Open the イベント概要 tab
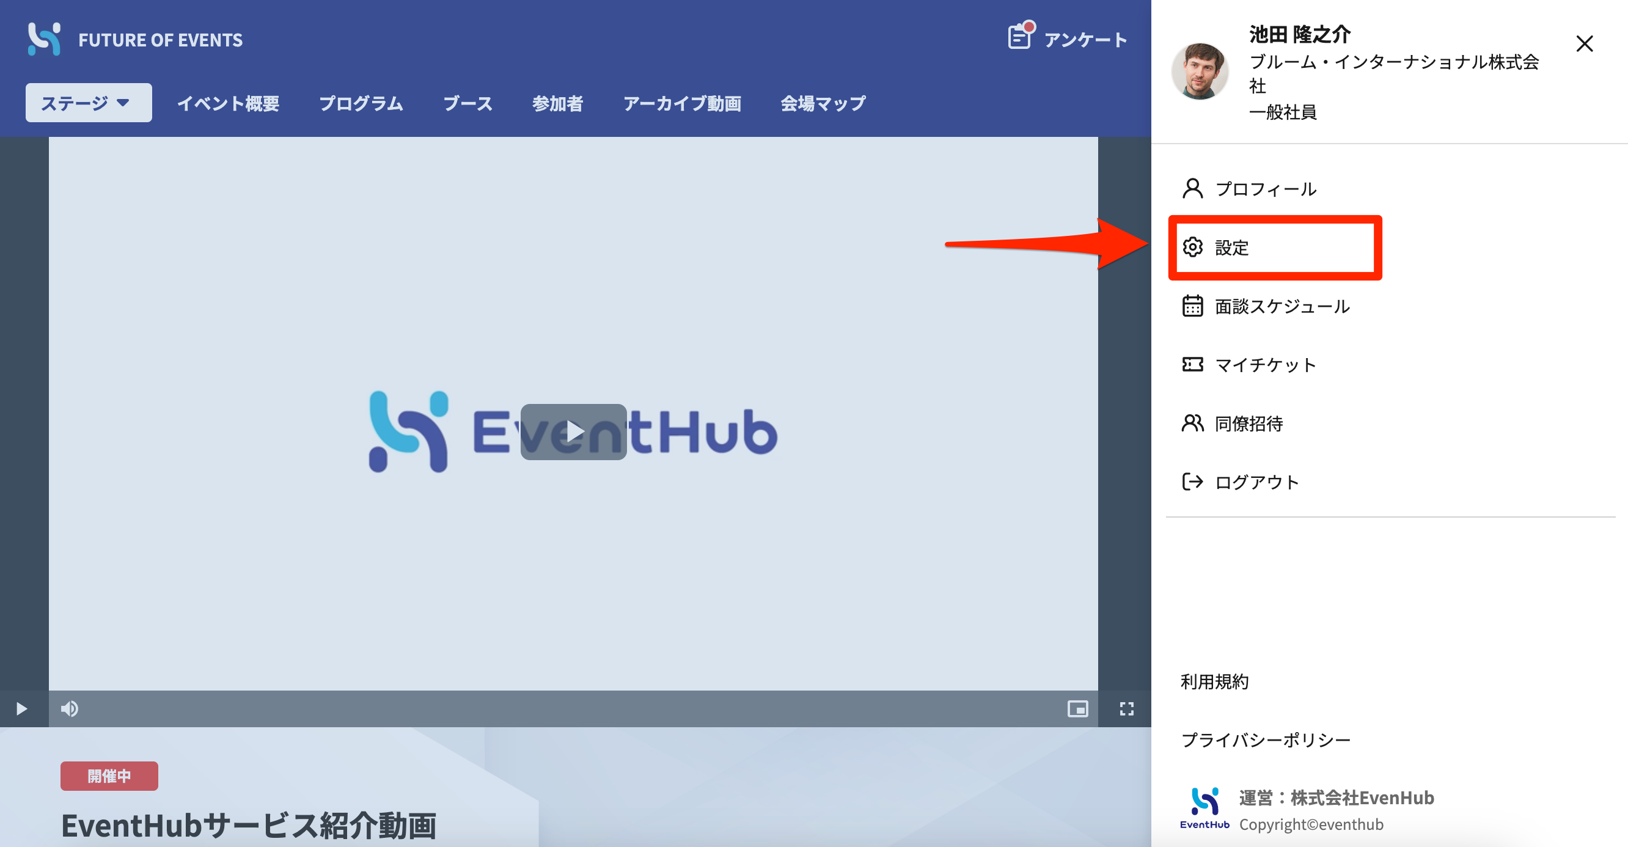This screenshot has width=1628, height=847. pyautogui.click(x=228, y=103)
